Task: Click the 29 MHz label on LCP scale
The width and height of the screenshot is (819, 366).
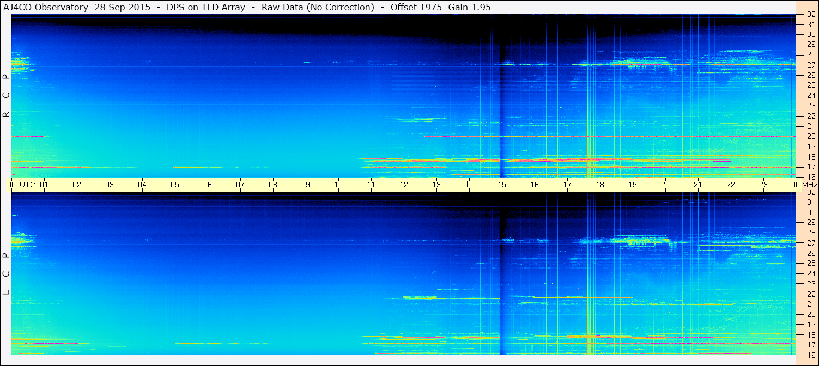Action: click(811, 222)
